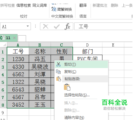This screenshot has height=120, width=140.
Task: Click cell with value 4567
Action: (x=18, y=97)
